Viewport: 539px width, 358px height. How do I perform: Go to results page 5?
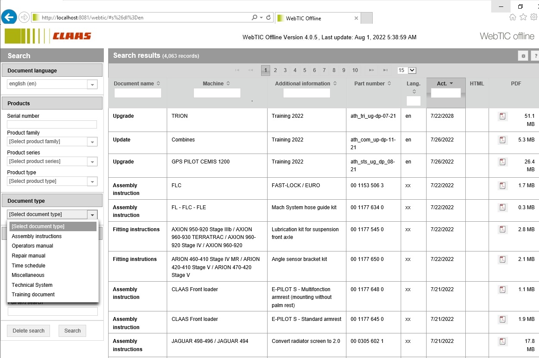pyautogui.click(x=305, y=70)
